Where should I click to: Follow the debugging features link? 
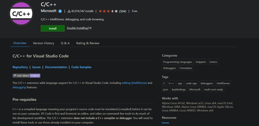[x=19, y=88]
